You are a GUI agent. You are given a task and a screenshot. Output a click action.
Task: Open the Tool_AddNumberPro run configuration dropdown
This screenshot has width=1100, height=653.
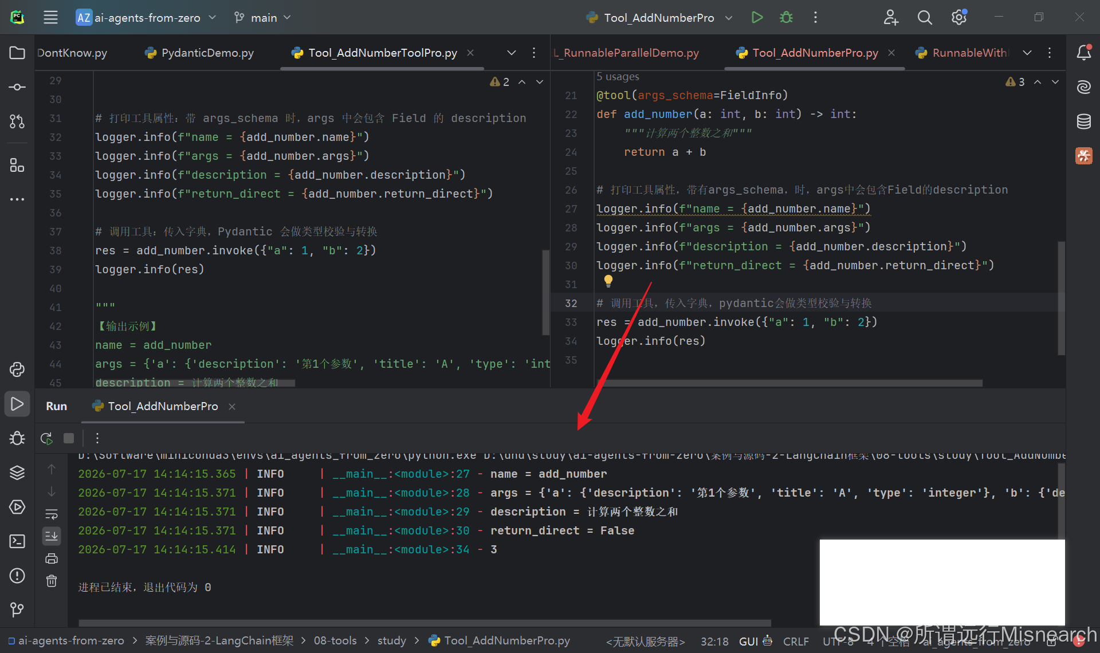click(659, 17)
